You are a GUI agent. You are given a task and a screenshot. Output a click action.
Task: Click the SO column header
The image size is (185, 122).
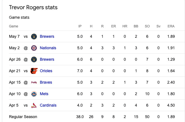[147, 26]
